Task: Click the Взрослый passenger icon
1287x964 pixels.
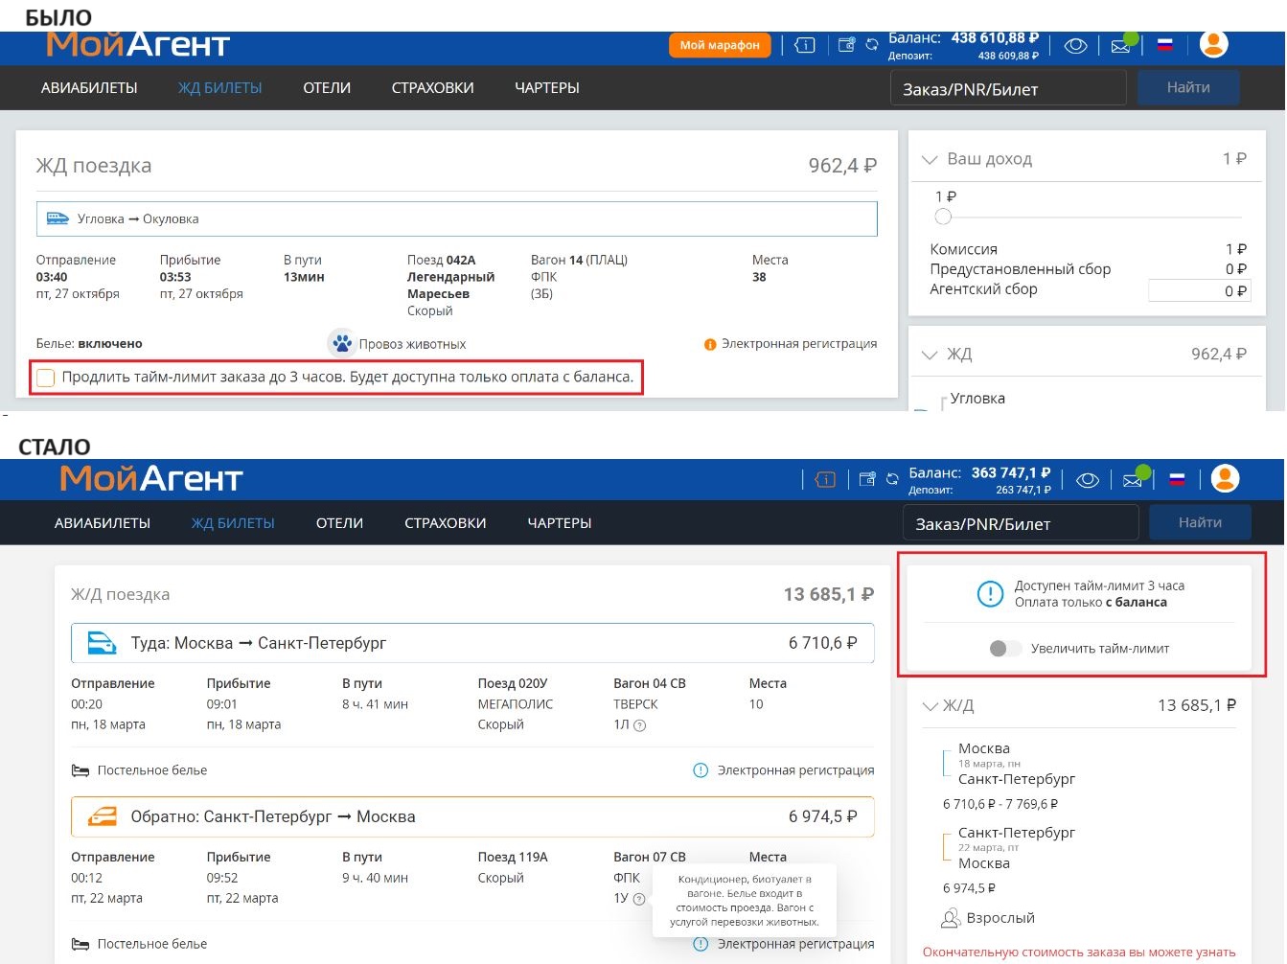Action: pyautogui.click(x=950, y=918)
